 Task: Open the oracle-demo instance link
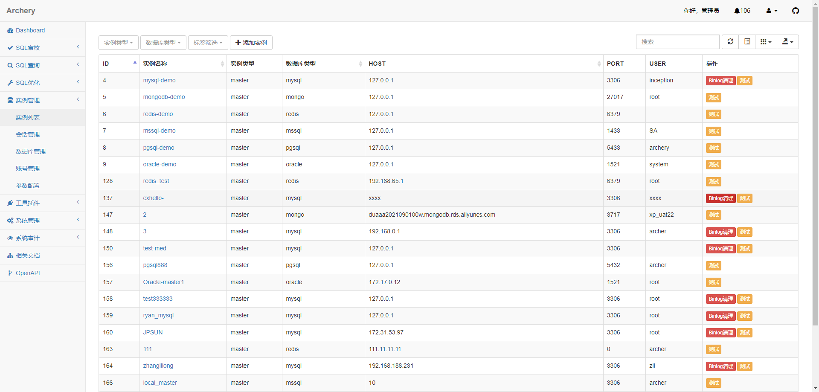[160, 164]
